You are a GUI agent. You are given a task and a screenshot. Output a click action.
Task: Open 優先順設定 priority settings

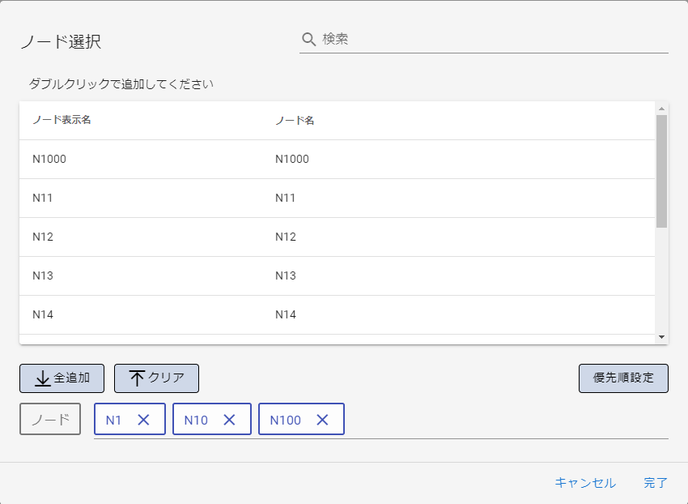(x=623, y=378)
